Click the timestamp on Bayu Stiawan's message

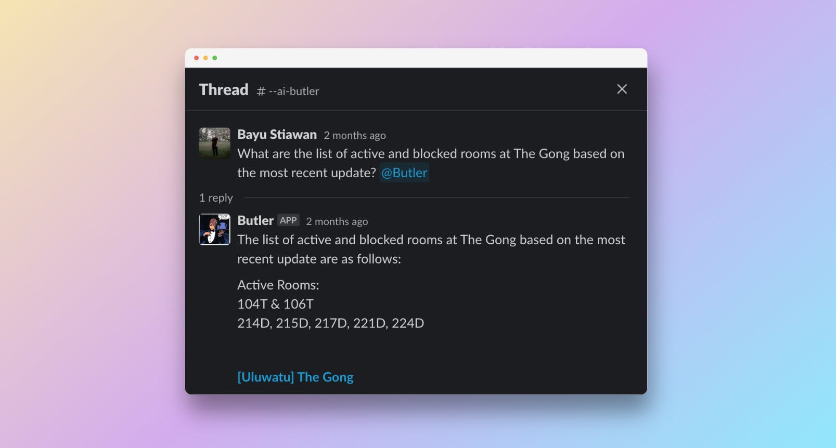click(355, 136)
